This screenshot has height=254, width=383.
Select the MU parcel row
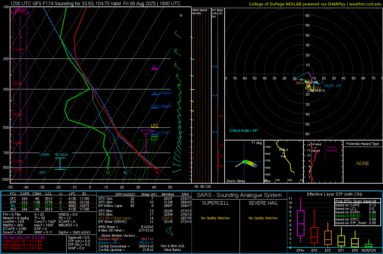(49, 209)
